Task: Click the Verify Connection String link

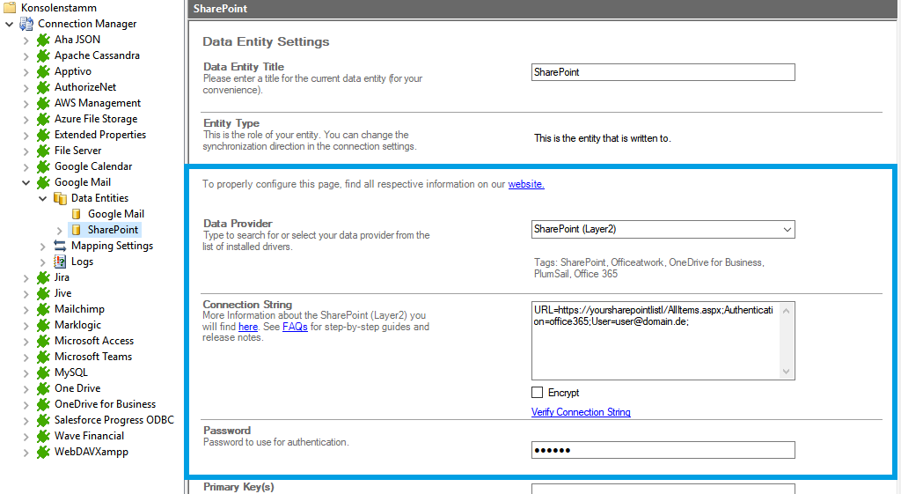Action: point(581,412)
